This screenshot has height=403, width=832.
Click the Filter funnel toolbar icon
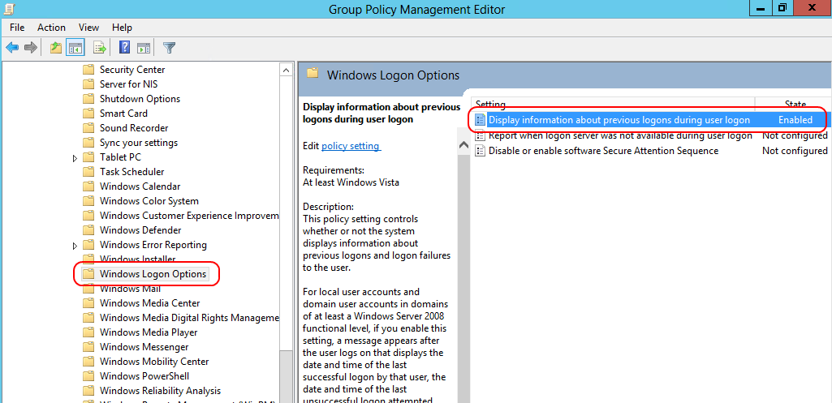(169, 48)
